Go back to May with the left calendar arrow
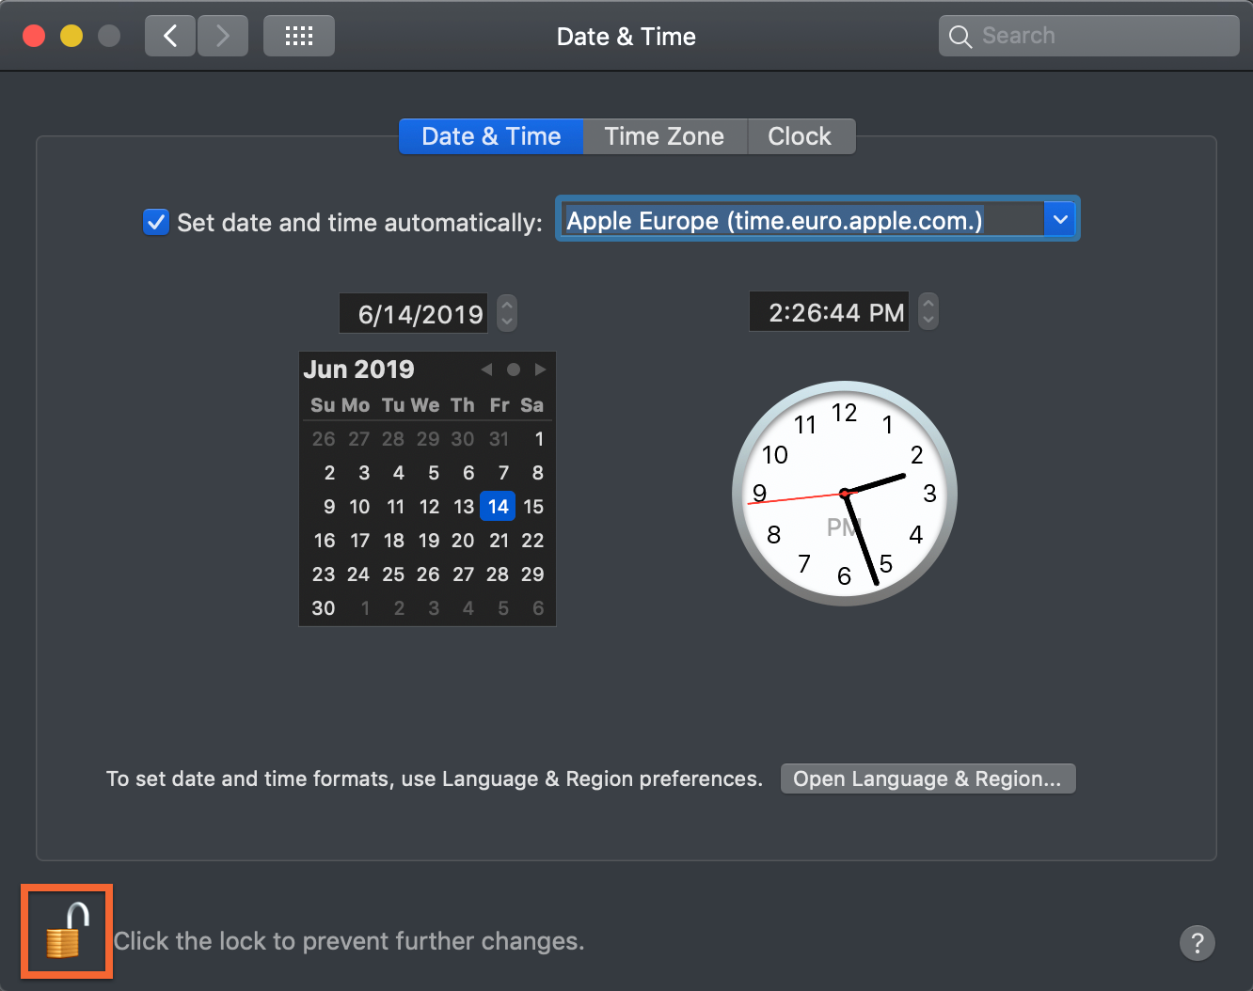1253x991 pixels. tap(485, 370)
